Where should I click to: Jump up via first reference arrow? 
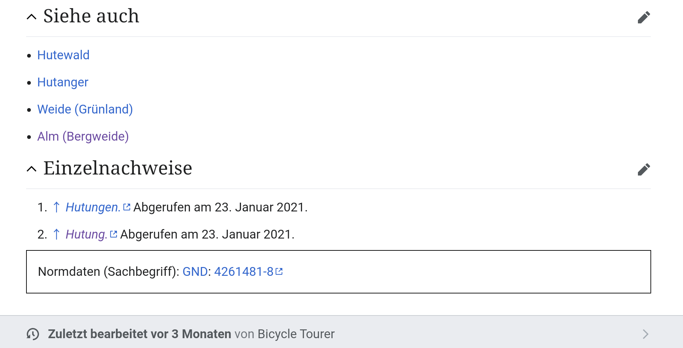[57, 207]
